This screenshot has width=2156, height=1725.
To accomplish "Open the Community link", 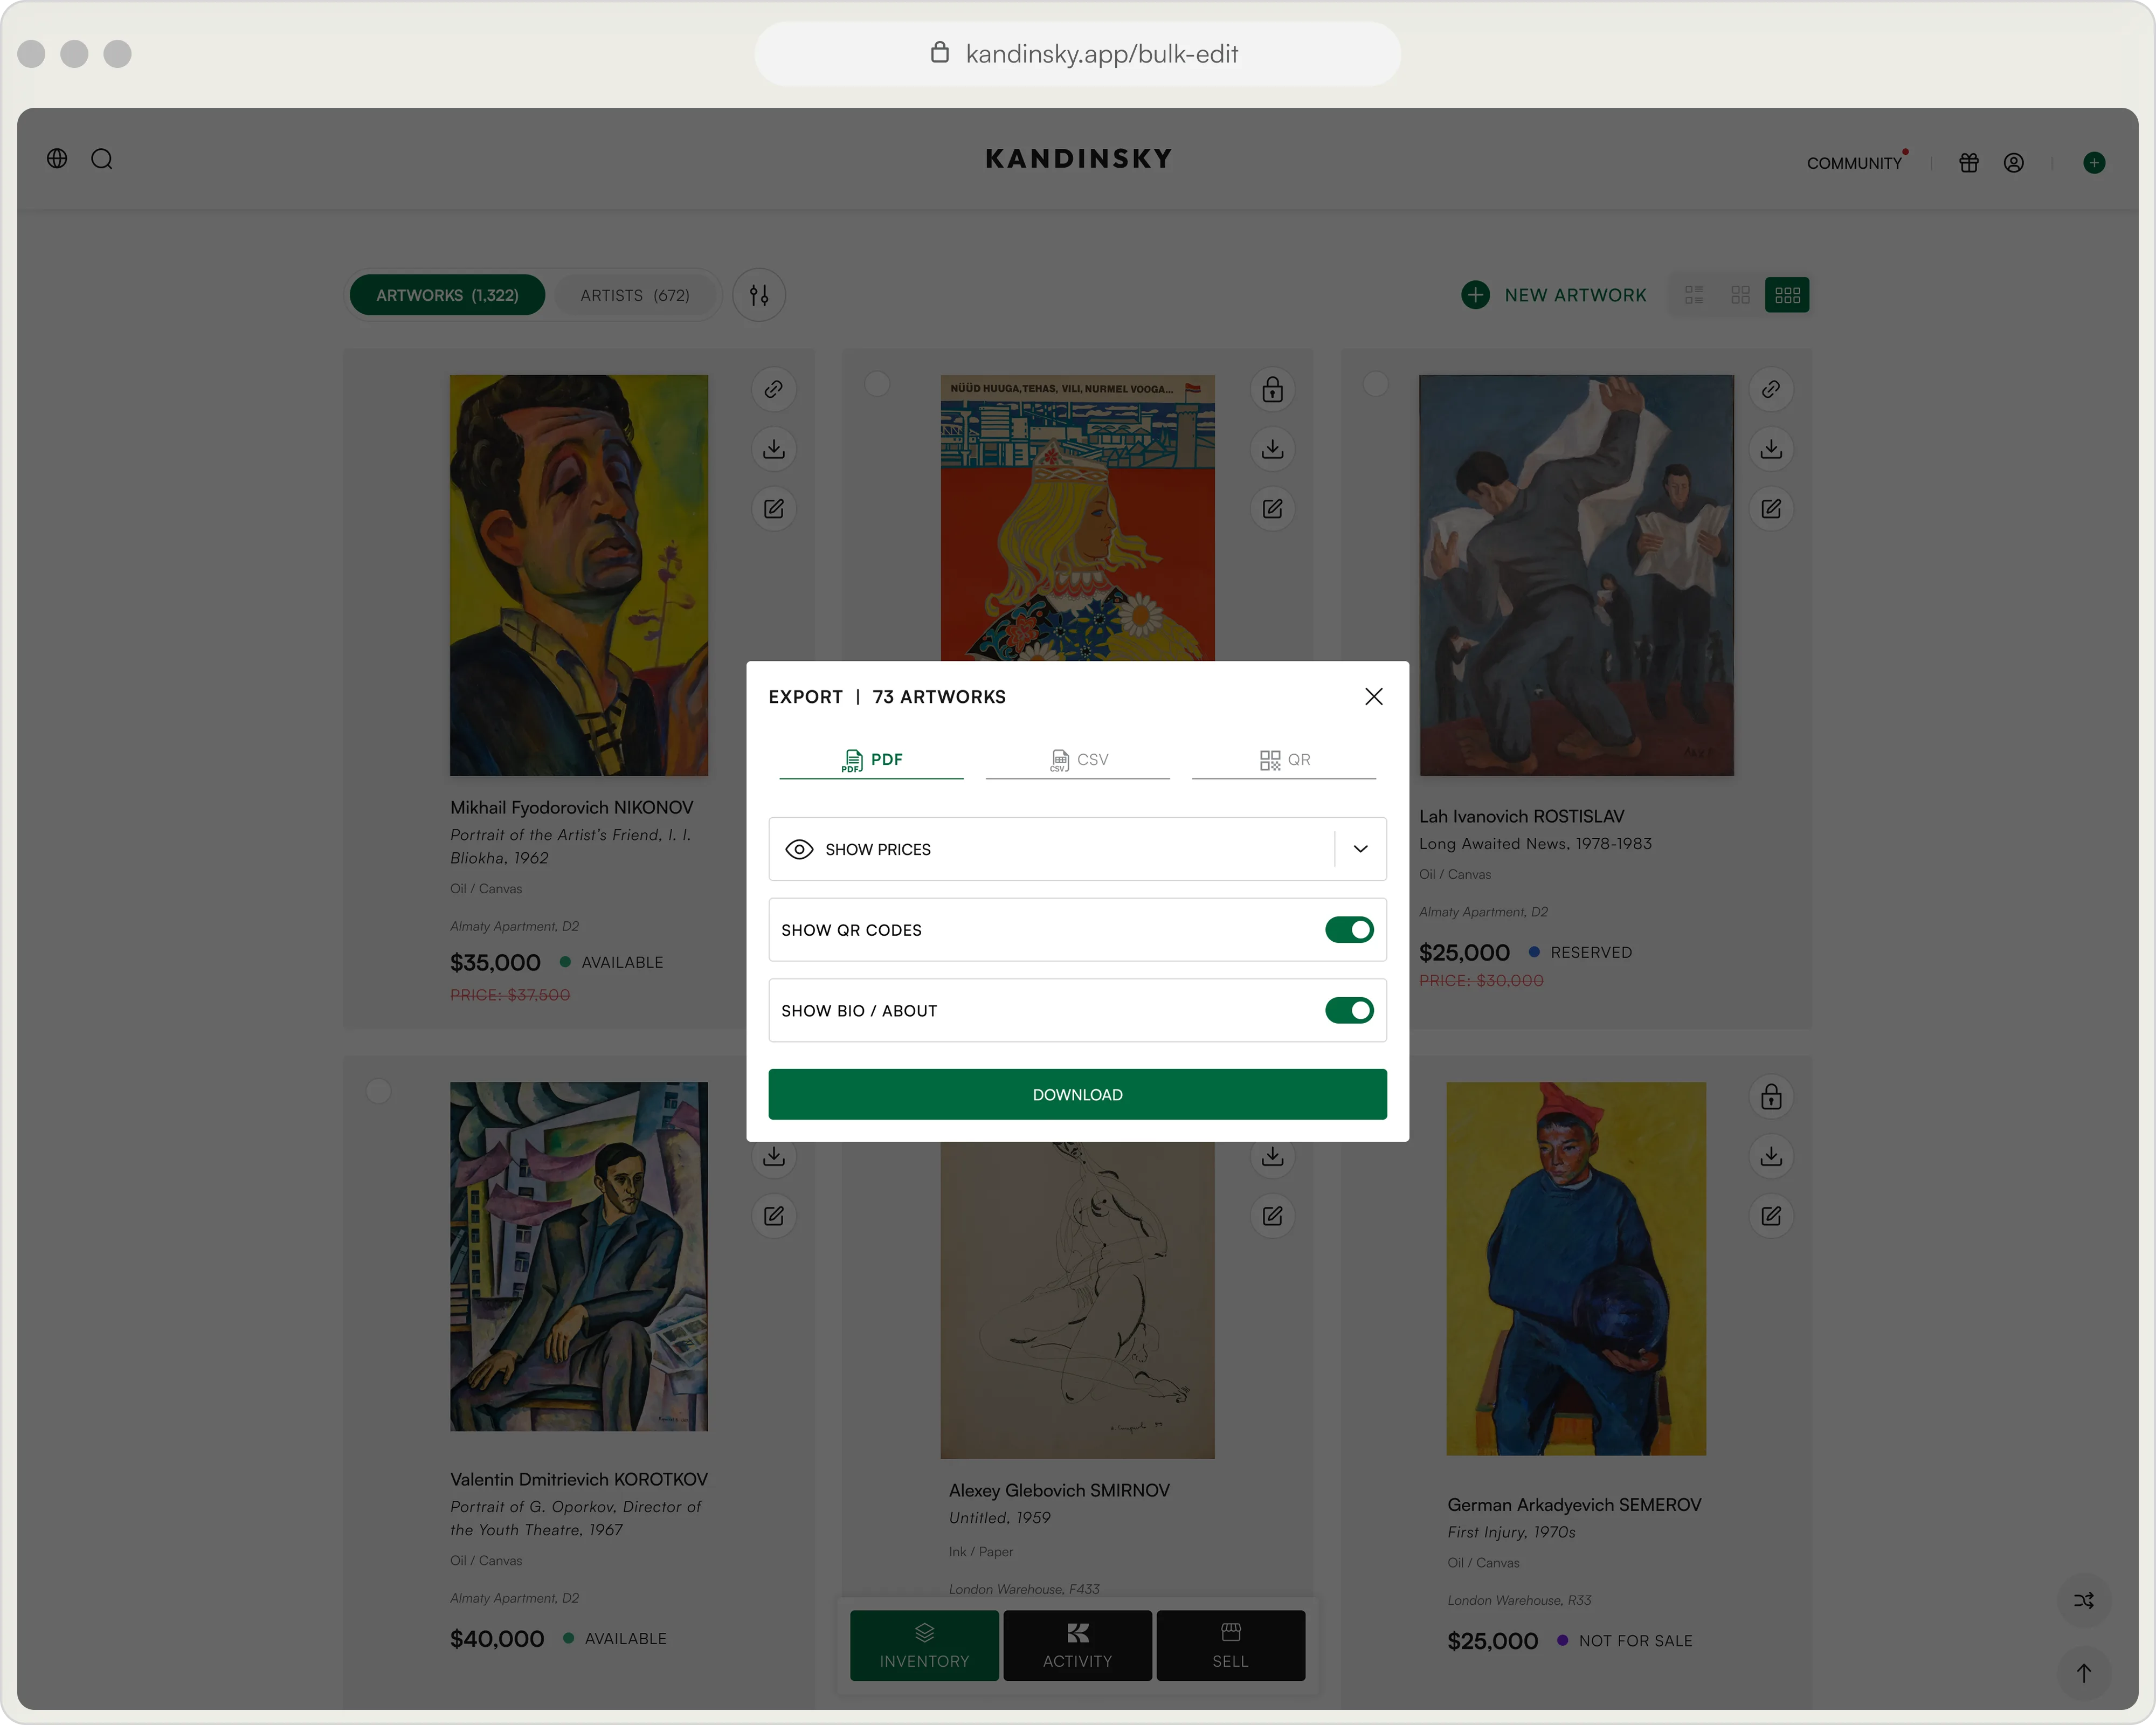I will pos(1854,163).
